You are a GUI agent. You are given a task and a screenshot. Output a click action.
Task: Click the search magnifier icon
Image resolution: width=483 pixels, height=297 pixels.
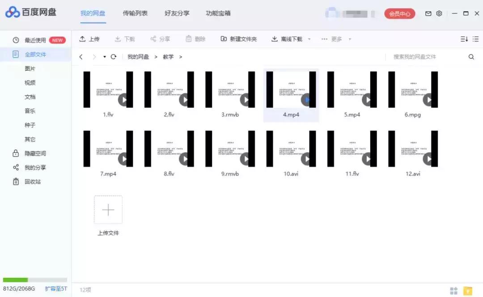coord(471,57)
